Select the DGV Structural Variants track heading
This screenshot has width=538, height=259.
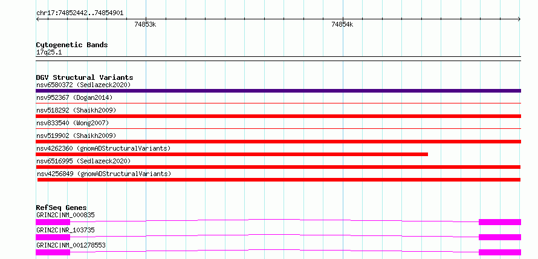(85, 77)
